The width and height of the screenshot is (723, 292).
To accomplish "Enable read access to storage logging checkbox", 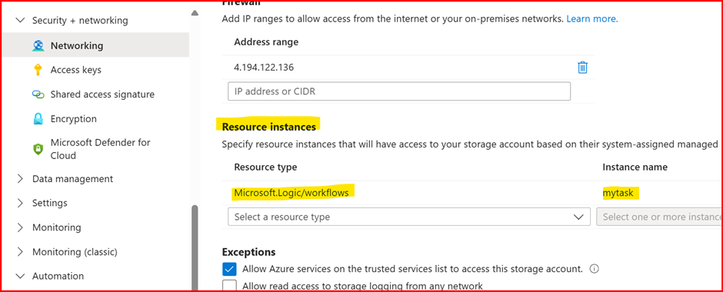I will (229, 286).
